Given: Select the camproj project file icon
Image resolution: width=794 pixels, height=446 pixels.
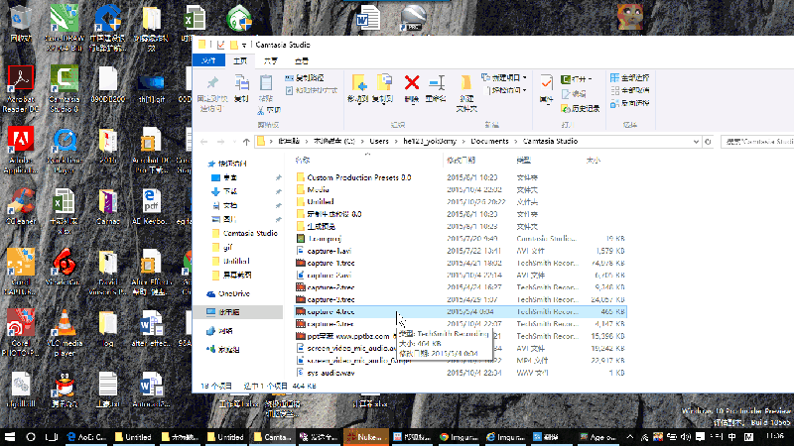Looking at the screenshot, I should (x=301, y=239).
